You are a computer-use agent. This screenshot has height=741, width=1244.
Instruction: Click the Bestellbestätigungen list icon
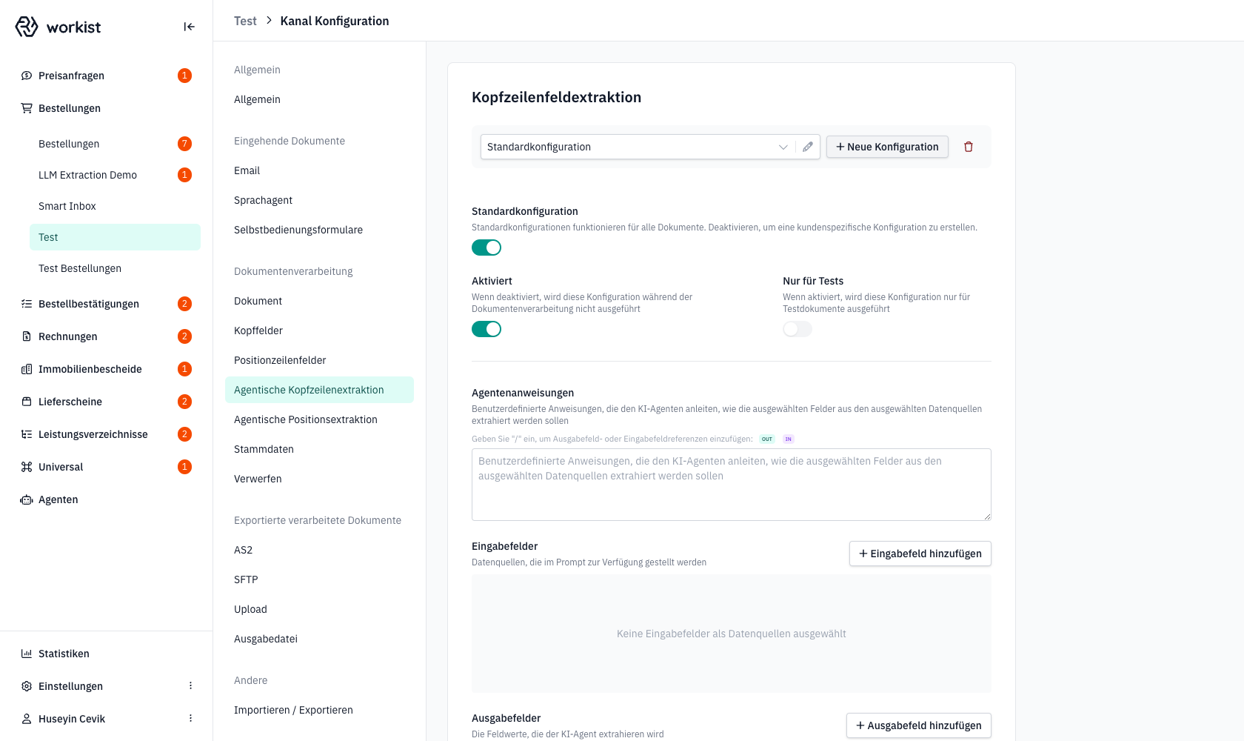coord(27,304)
